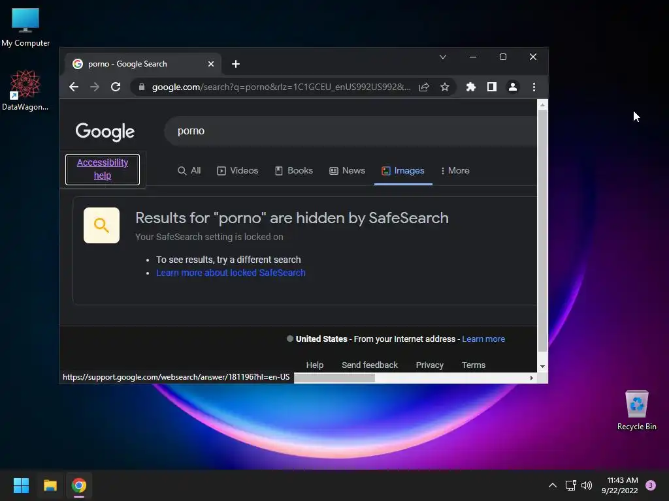Screen dimensions: 669x501
Task: Open the Help footer link
Action: pyautogui.click(x=315, y=365)
